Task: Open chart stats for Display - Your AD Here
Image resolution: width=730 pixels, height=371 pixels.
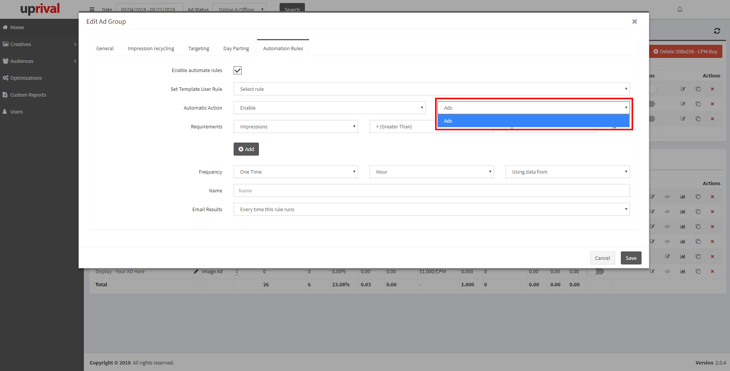Action: click(683, 271)
